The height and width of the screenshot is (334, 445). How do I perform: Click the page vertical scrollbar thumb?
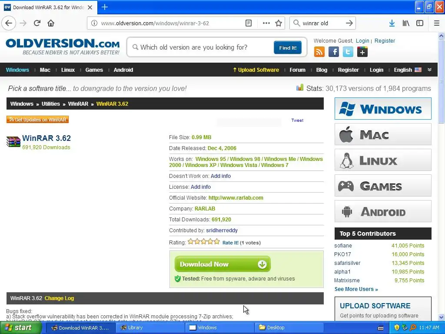tap(441, 82)
